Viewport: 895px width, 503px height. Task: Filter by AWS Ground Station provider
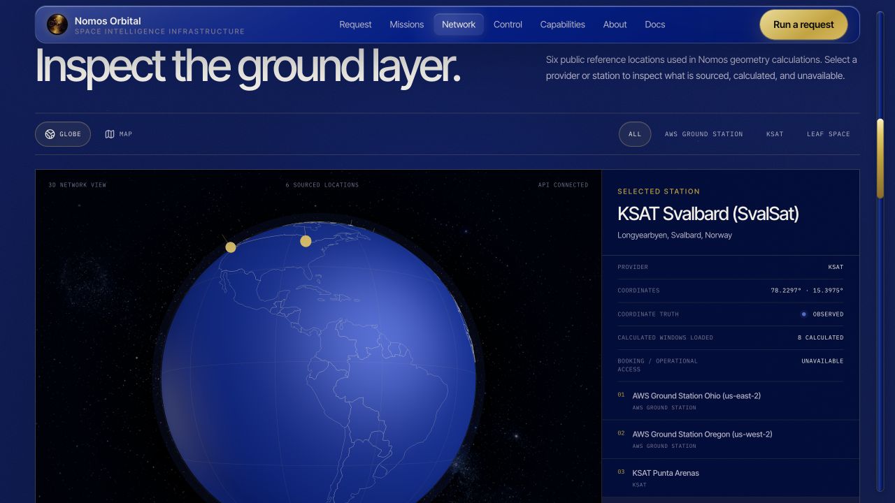point(703,134)
